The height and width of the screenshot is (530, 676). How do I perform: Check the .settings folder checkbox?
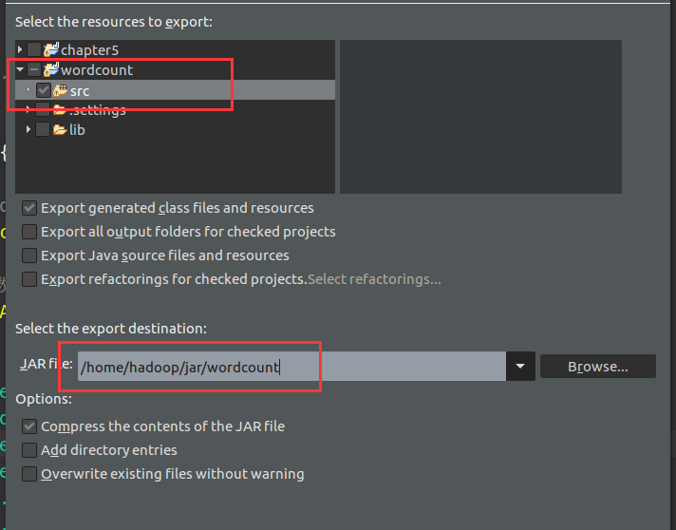point(43,109)
